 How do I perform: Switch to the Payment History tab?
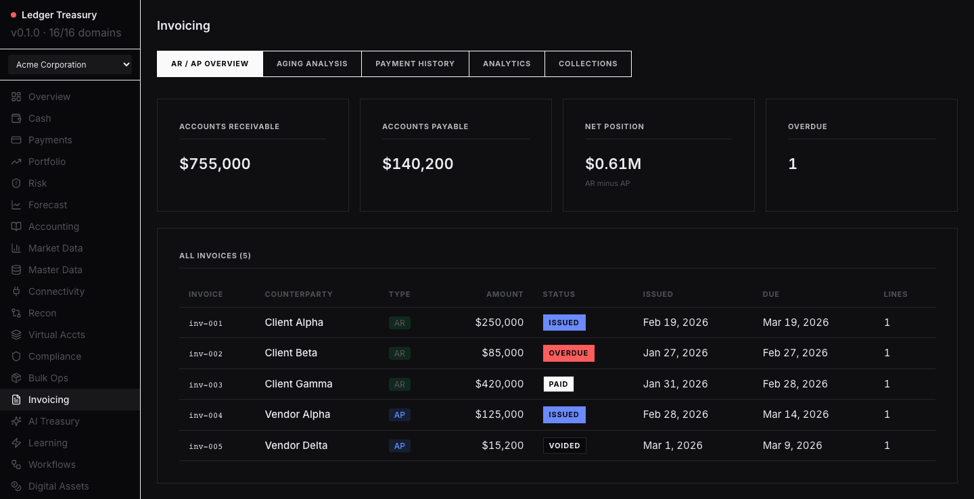415,64
